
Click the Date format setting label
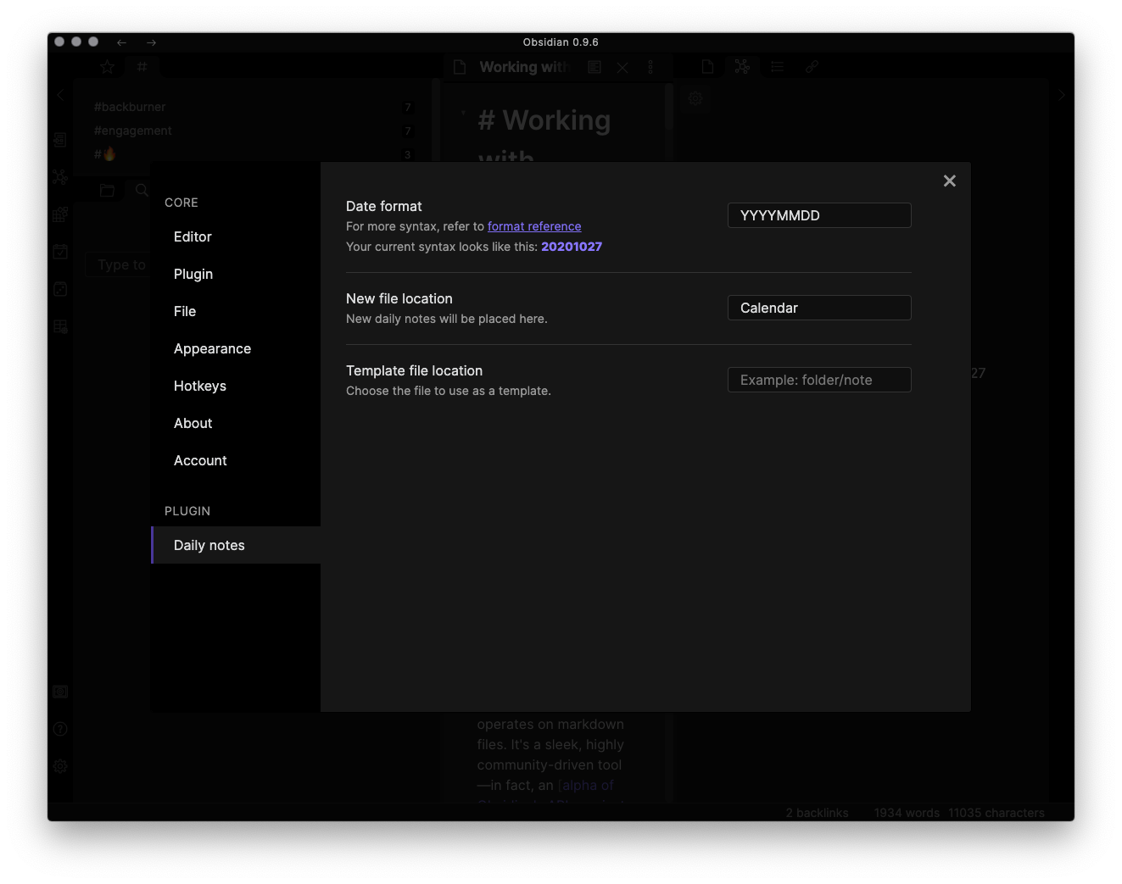[383, 206]
